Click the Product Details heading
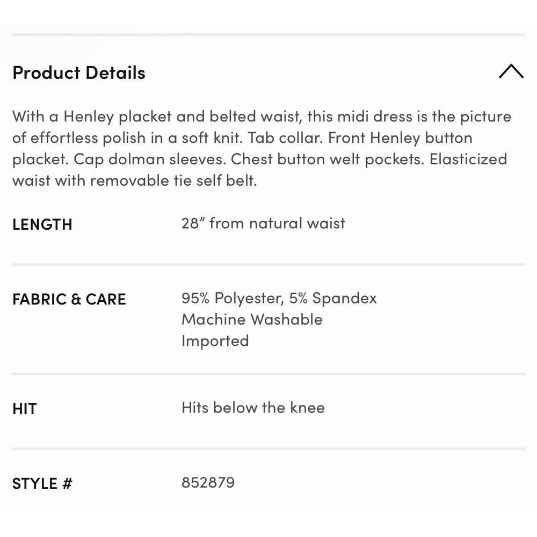Viewport: 537px width, 537px height. (x=79, y=72)
